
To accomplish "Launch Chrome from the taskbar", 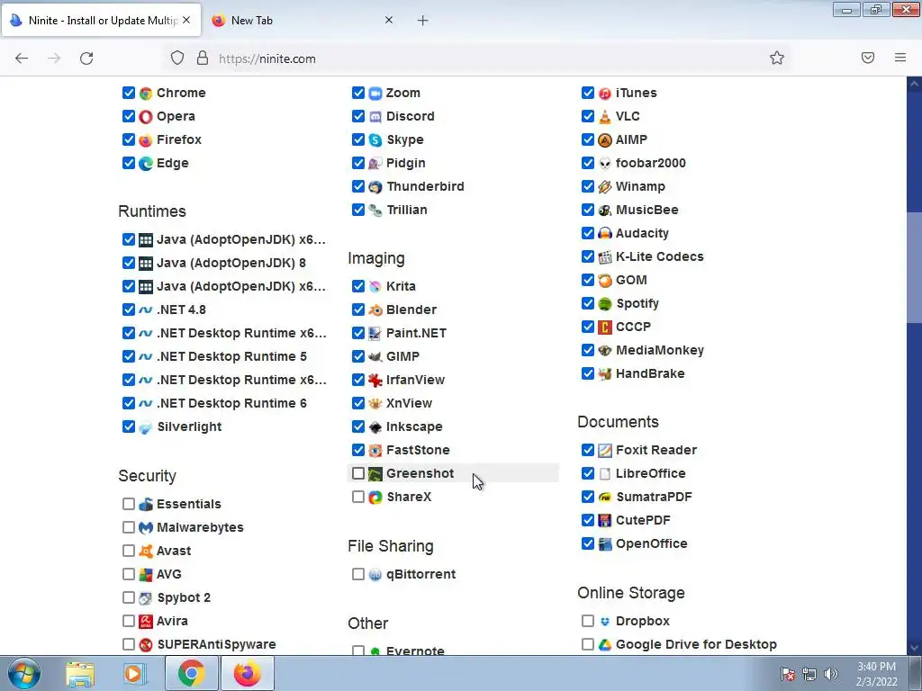I will (192, 673).
